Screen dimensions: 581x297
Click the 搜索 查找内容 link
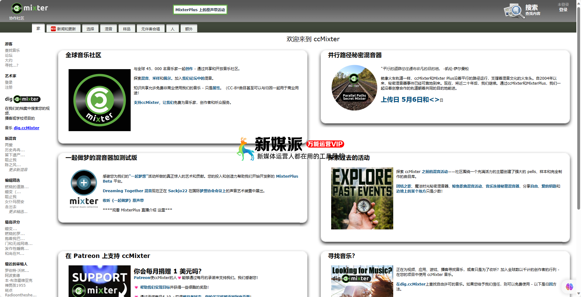click(533, 10)
